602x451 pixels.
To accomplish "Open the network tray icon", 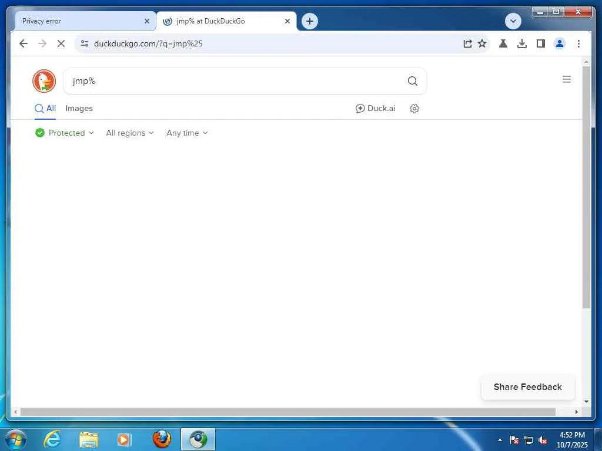I will point(529,440).
